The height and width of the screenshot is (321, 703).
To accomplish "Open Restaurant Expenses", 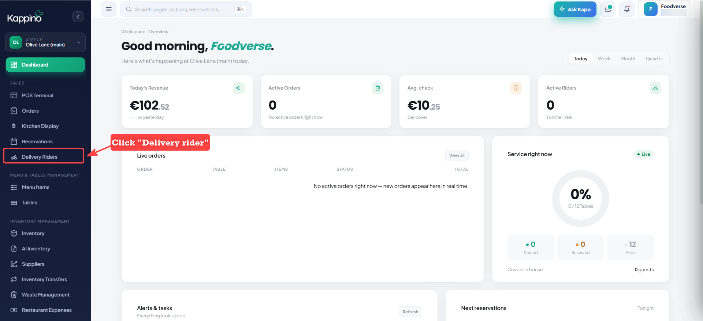I will (45, 310).
